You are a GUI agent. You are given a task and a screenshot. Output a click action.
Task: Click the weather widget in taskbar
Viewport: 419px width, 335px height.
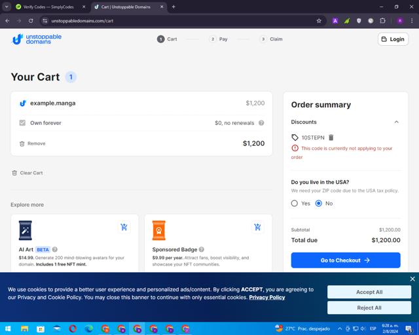[302, 328]
